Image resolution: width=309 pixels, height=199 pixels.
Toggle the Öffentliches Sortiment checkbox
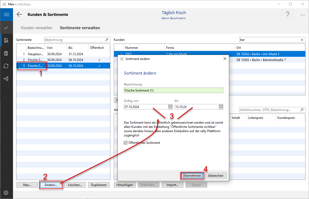pos(126,143)
